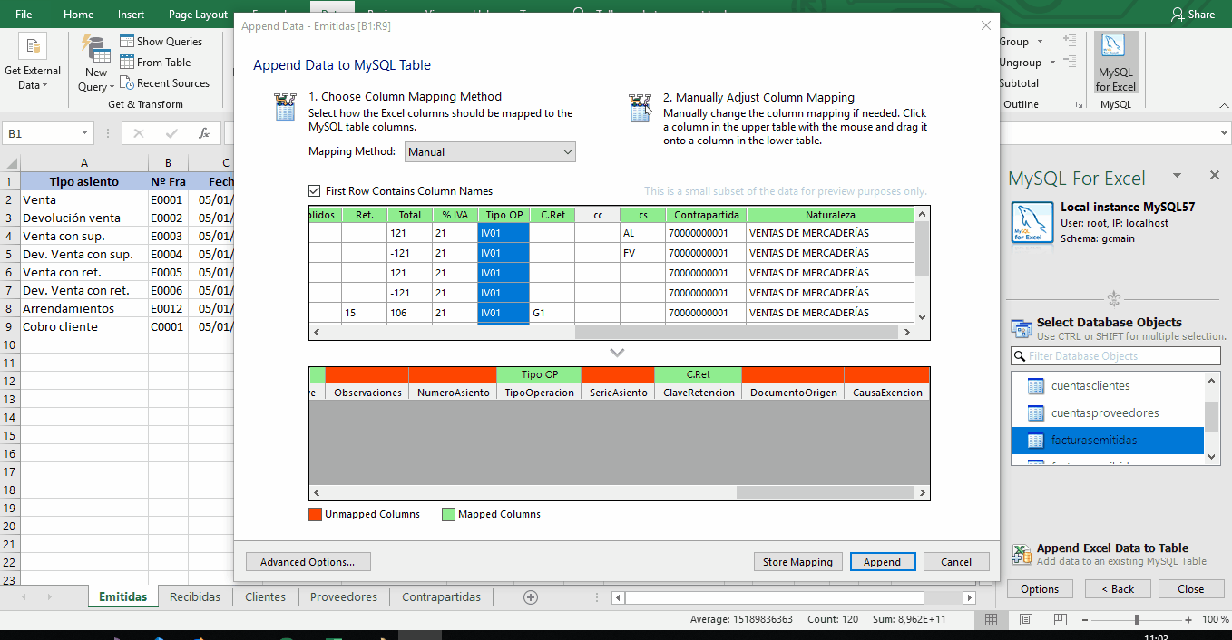Click Show Queries in ribbon
This screenshot has width=1232, height=640.
point(161,42)
